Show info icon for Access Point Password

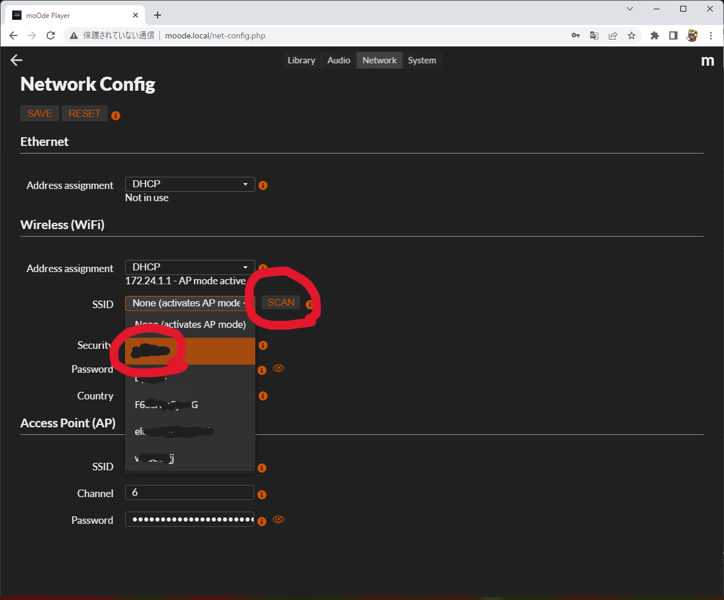click(262, 522)
